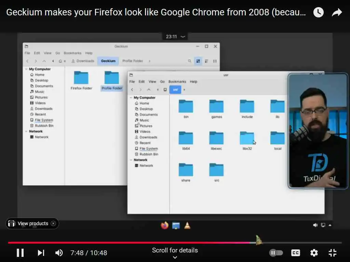Image resolution: width=350 pixels, height=262 pixels.
Task: Select the libexec folder
Action: click(216, 141)
